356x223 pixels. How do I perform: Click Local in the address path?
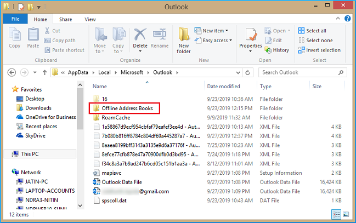pyautogui.click(x=104, y=72)
